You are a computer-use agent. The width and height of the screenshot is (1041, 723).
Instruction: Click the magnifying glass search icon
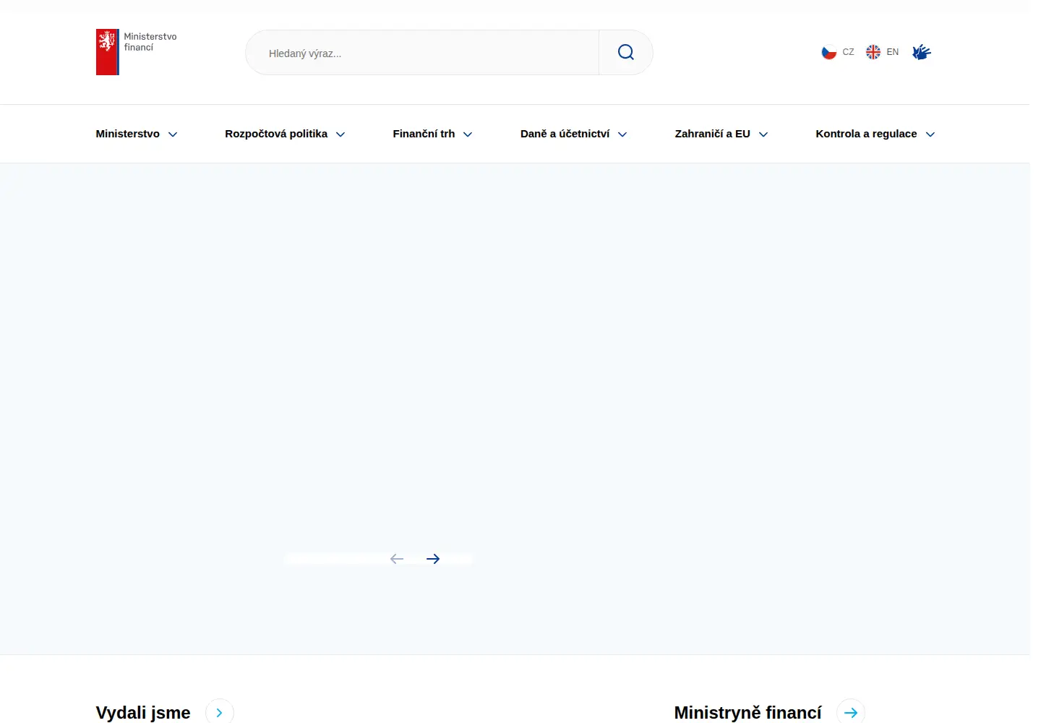click(626, 52)
